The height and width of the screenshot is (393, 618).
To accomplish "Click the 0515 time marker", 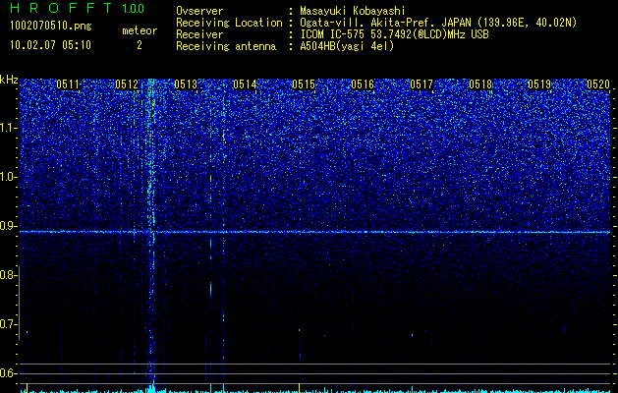I will point(304,84).
